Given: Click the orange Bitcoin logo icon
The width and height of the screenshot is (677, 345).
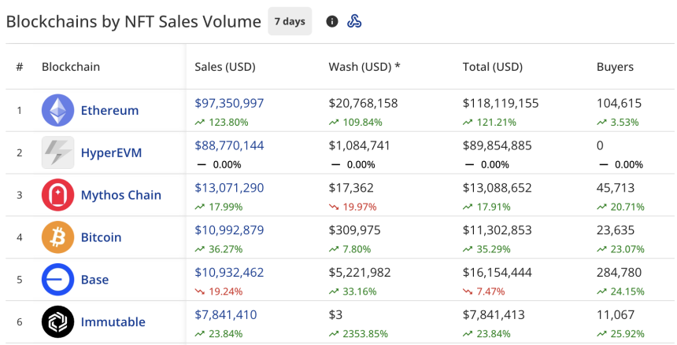Looking at the screenshot, I should coord(57,237).
